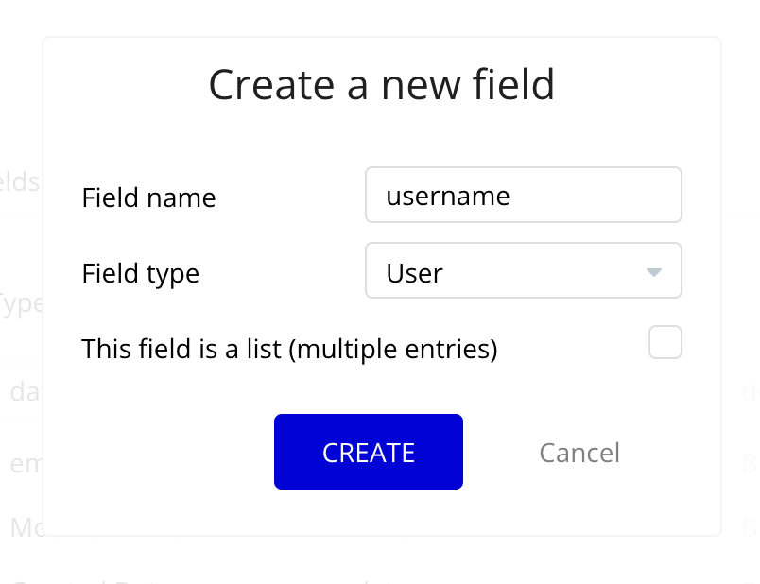Screen dimensions: 760x584
Task: Click blank area inside the dialog below CREATE
Action: click(x=369, y=513)
